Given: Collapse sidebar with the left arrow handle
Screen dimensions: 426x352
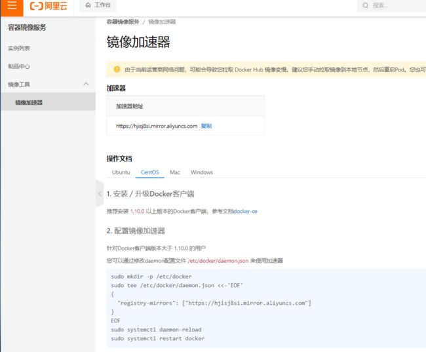Looking at the screenshot, I should [x=100, y=193].
